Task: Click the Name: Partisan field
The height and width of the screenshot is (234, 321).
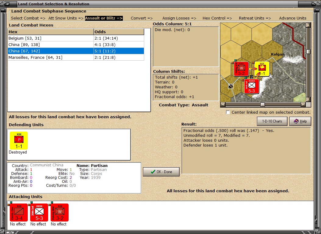Action: point(92,166)
